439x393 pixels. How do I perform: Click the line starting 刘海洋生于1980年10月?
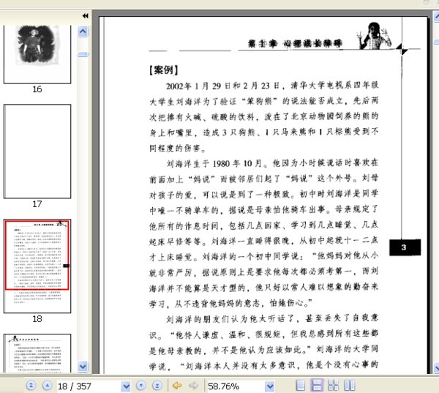272,163
